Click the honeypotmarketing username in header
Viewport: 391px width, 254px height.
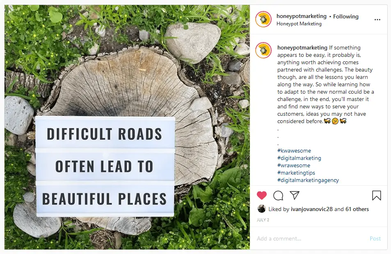(302, 16)
